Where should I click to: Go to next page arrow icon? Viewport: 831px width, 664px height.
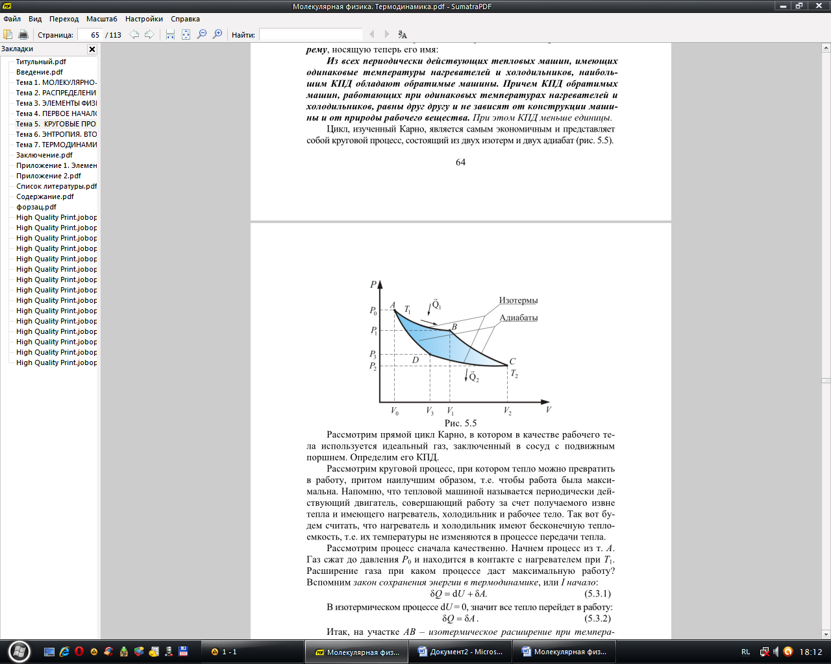(x=149, y=34)
